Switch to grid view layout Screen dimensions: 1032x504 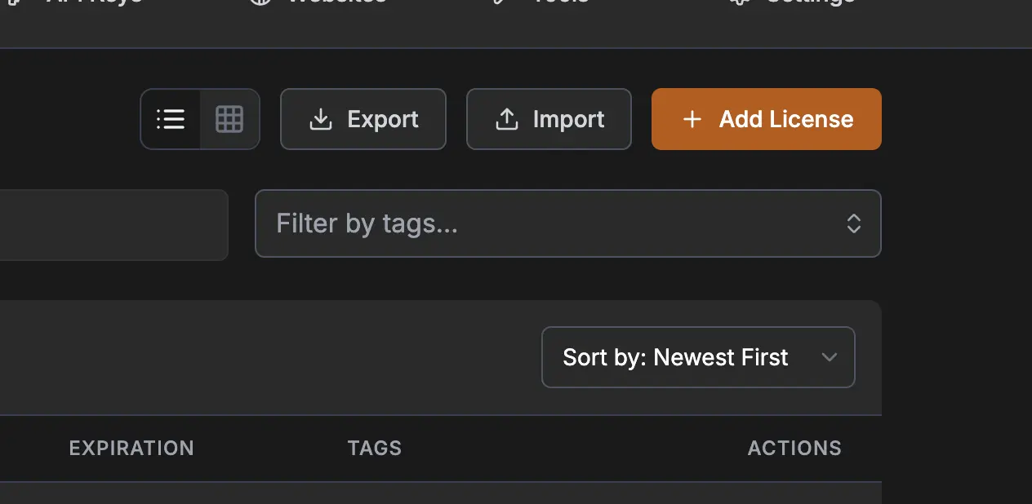[x=229, y=119]
